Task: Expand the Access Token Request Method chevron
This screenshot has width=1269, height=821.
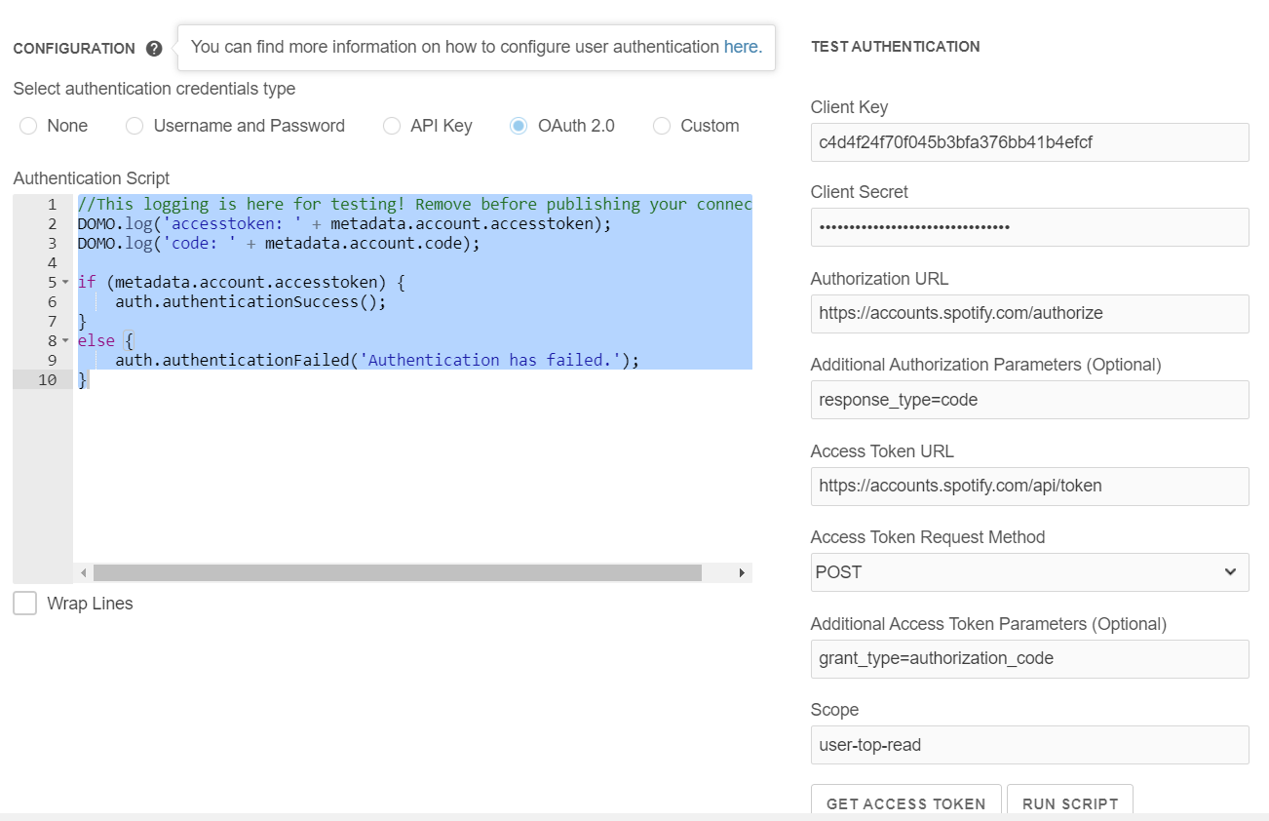Action: [1228, 572]
